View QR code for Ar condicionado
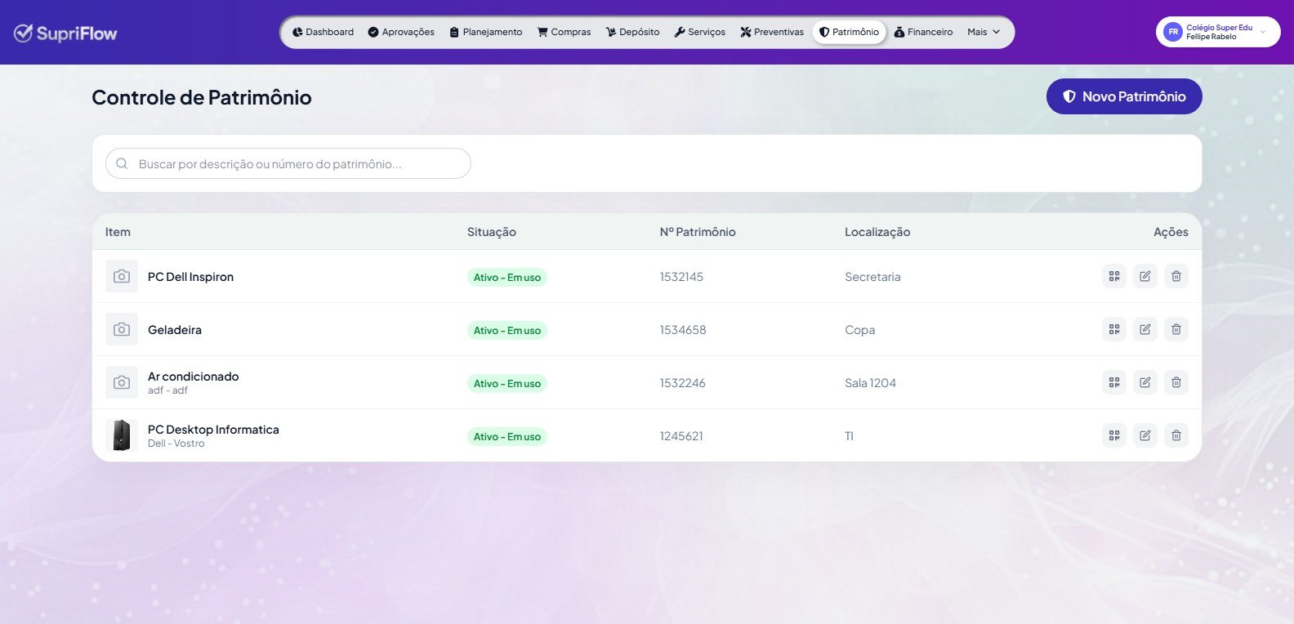The image size is (1294, 624). click(x=1114, y=382)
